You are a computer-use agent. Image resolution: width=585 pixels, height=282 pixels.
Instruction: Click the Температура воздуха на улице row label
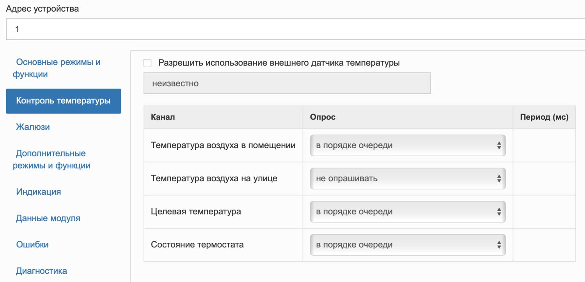(x=214, y=179)
